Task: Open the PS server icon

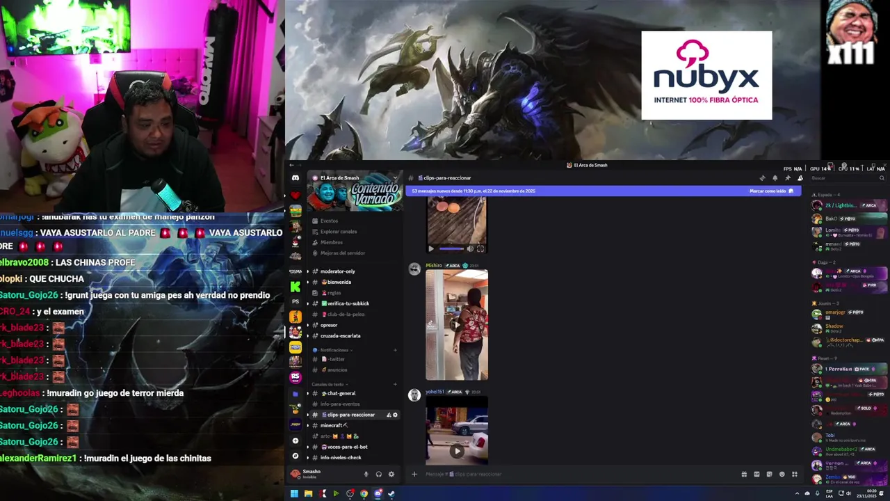Action: (296, 301)
